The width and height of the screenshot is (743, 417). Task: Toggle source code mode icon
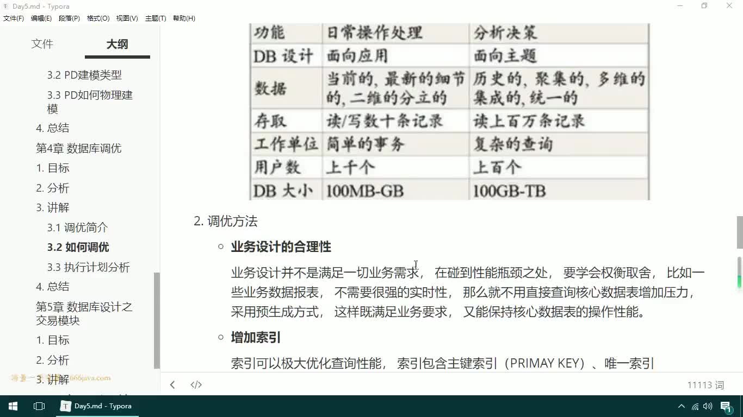[x=196, y=385]
